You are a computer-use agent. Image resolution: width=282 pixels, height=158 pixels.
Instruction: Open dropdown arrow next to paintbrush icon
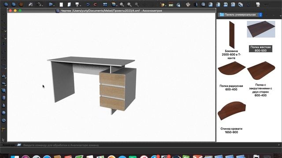click(x=165, y=6)
